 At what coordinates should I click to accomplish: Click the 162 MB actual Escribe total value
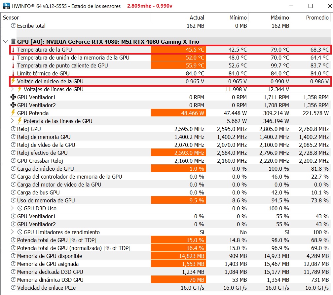tap(195, 26)
